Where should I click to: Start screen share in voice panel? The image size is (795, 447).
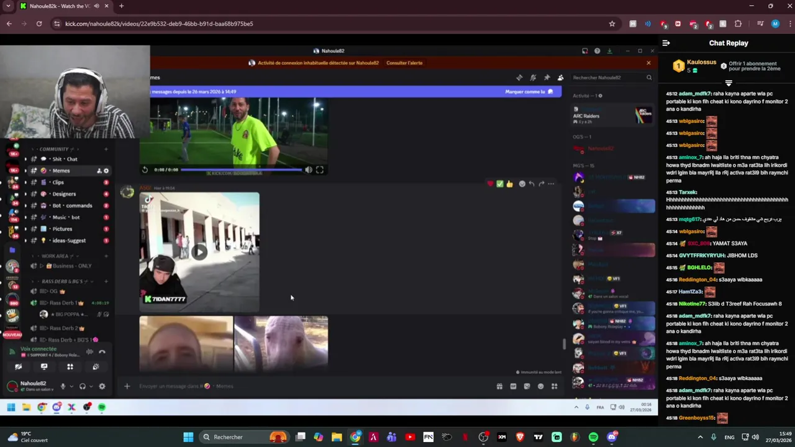click(x=44, y=367)
